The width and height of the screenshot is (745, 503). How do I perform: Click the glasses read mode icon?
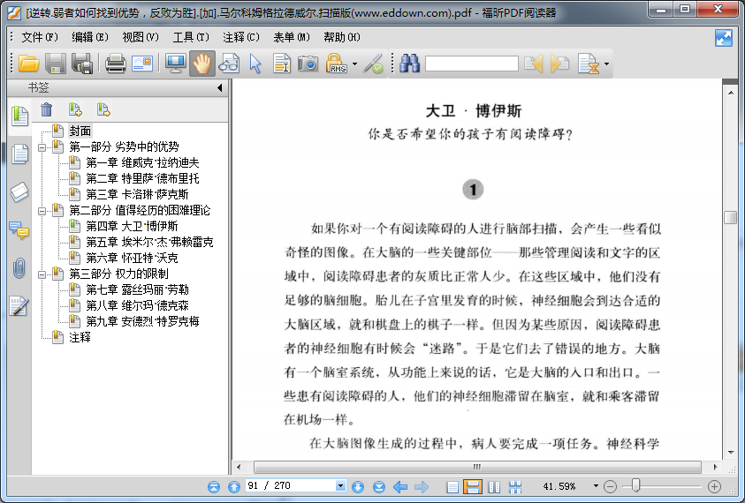point(229,64)
